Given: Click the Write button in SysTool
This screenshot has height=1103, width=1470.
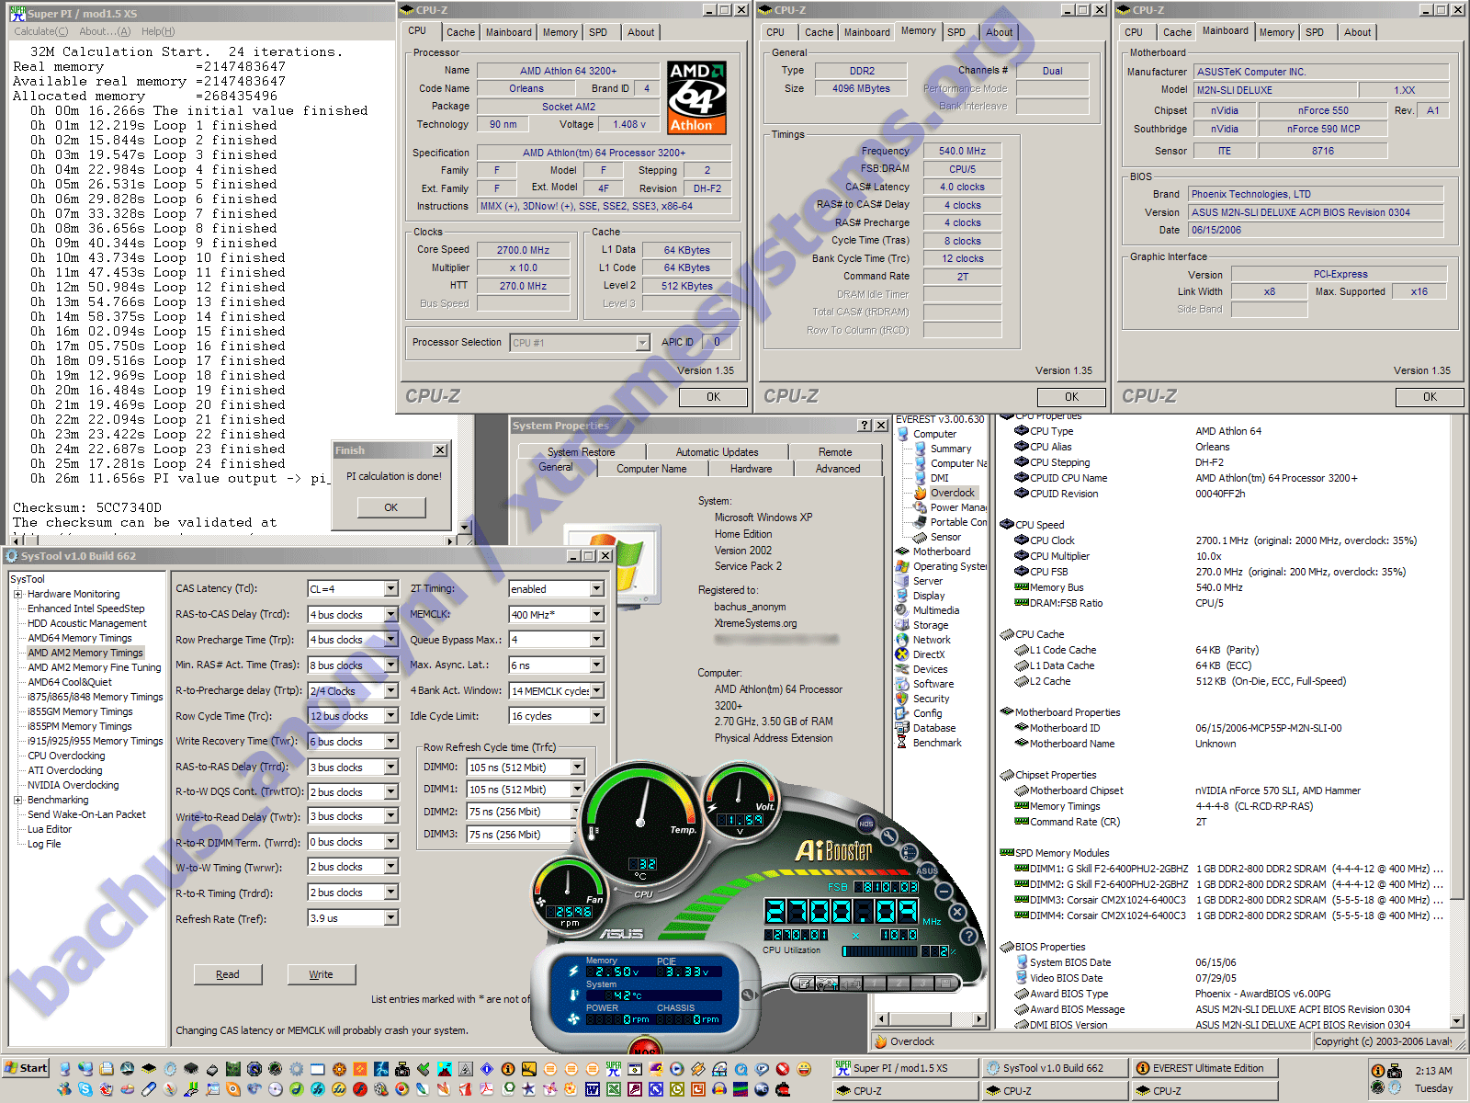Looking at the screenshot, I should pos(321,974).
